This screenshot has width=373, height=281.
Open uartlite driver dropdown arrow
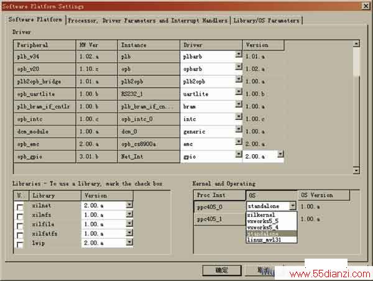click(x=239, y=92)
